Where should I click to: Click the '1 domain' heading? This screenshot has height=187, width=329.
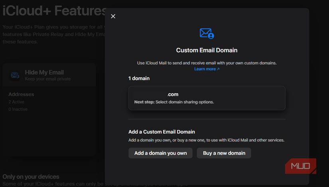pos(139,78)
